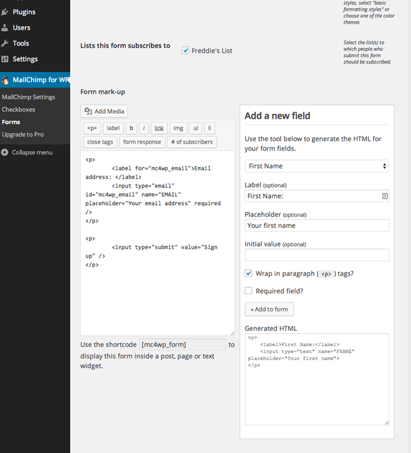Screen dimensions: 411x453
Task: Click the bold b toolbar button
Action: click(131, 128)
